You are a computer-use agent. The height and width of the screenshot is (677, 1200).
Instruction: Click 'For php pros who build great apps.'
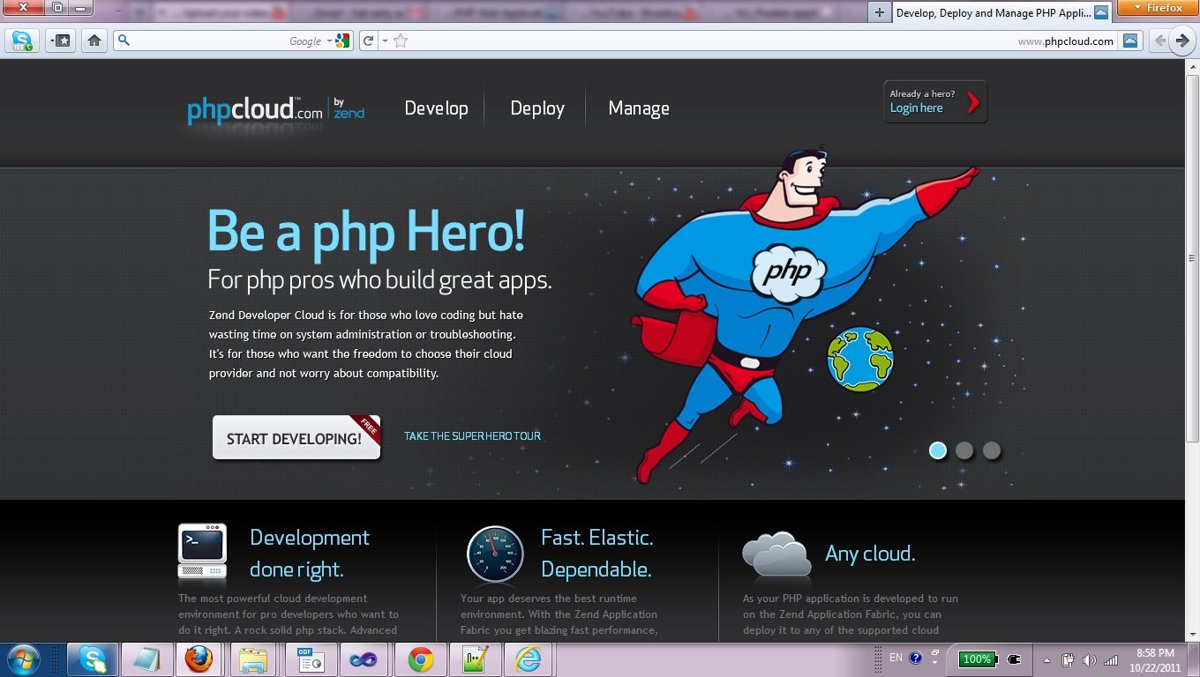379,280
